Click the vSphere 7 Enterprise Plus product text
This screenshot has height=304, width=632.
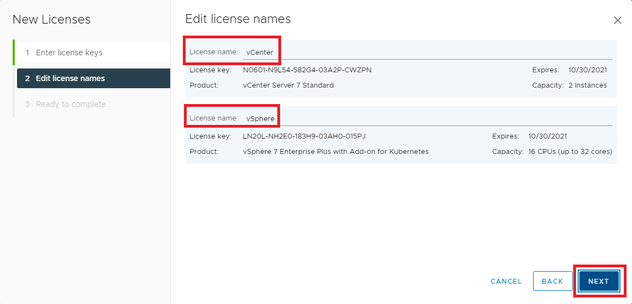[335, 152]
